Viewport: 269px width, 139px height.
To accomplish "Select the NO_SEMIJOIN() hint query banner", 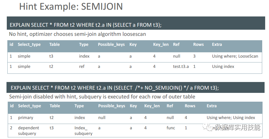I will tap(136, 88).
